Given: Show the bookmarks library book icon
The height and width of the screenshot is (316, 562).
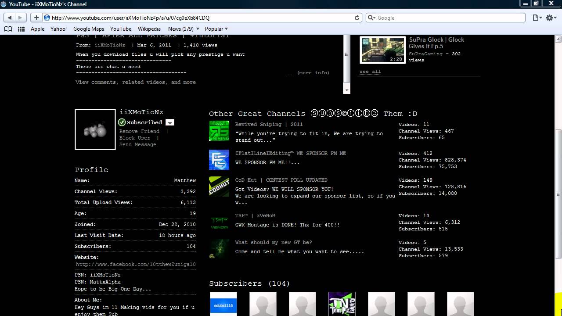Looking at the screenshot, I should pos(8,29).
